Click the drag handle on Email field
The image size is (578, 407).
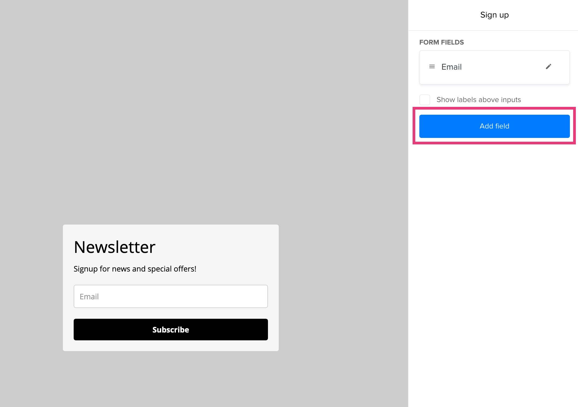(x=432, y=67)
